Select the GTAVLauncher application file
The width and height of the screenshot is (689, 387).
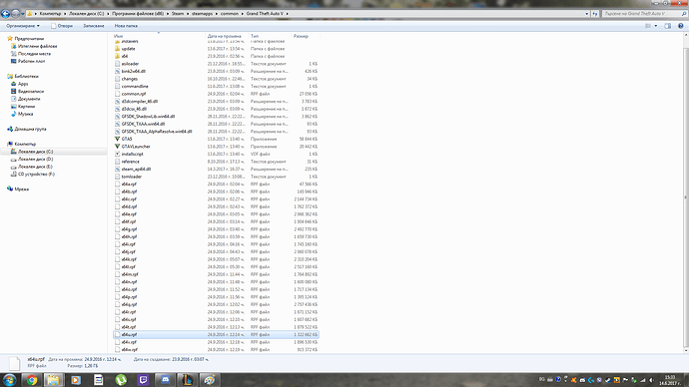click(136, 147)
